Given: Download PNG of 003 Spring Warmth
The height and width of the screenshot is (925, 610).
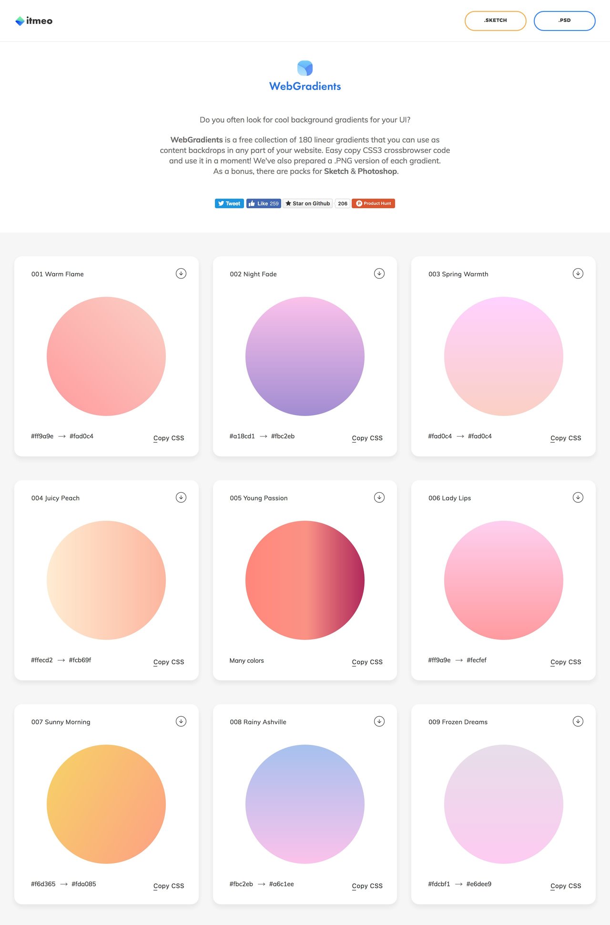Looking at the screenshot, I should 578,274.
